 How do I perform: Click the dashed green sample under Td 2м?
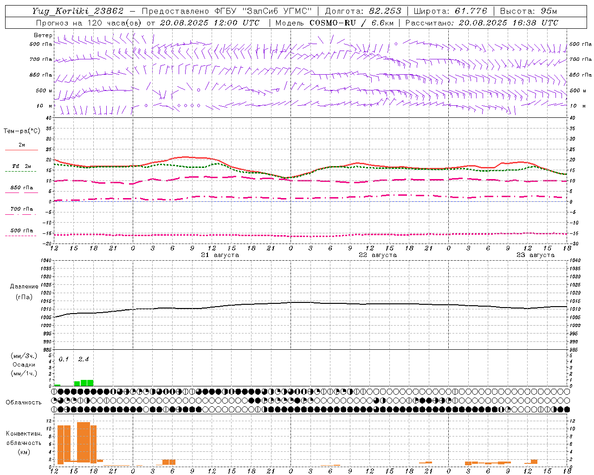20,172
